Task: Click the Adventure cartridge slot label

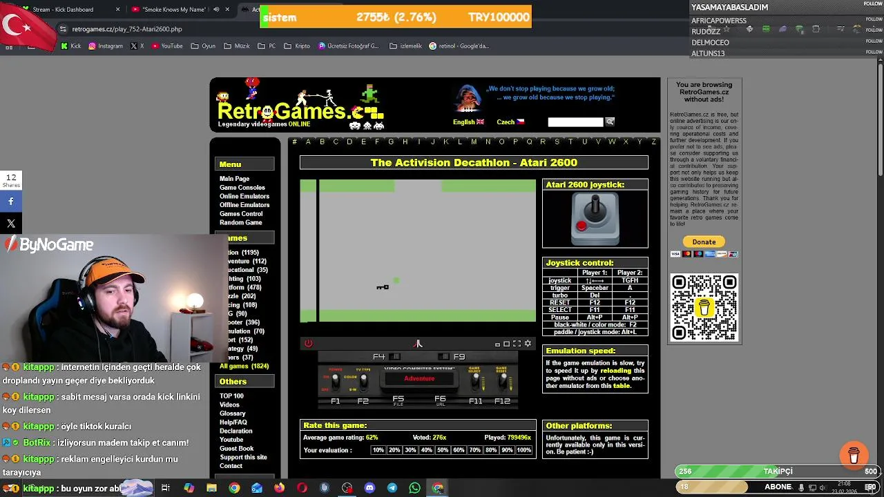Action: (x=419, y=378)
